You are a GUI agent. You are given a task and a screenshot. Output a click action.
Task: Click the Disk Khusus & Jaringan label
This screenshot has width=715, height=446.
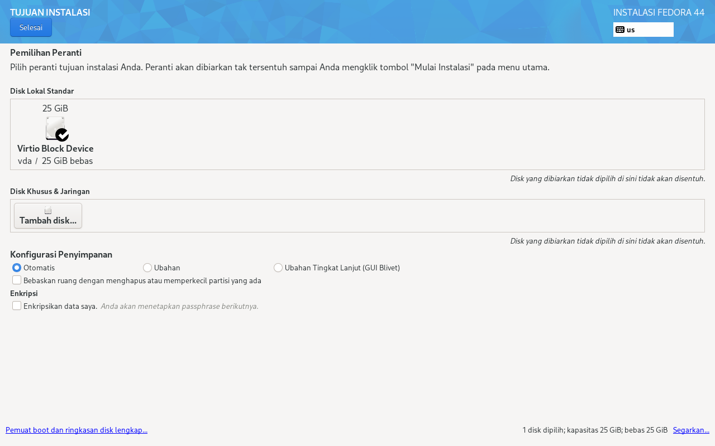point(50,191)
